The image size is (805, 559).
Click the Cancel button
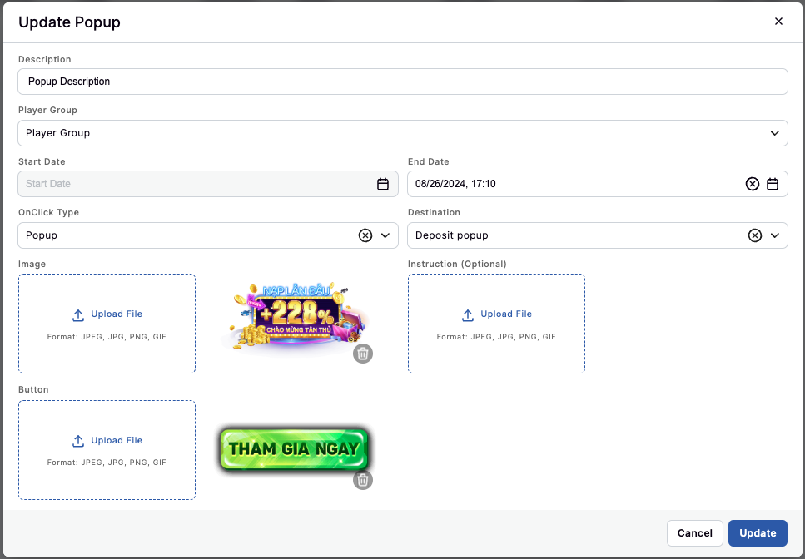point(694,533)
